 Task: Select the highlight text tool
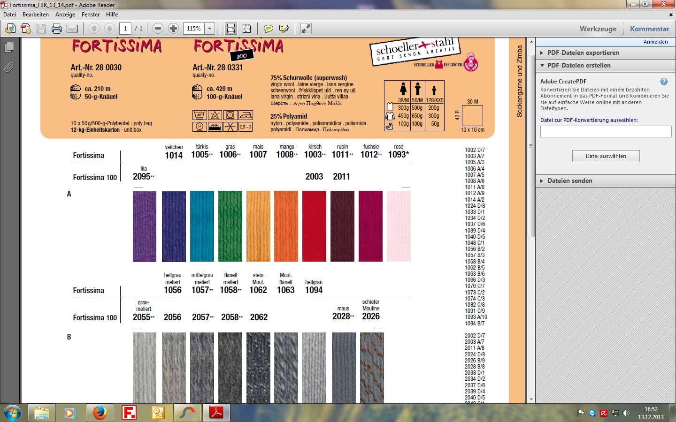[x=284, y=29]
